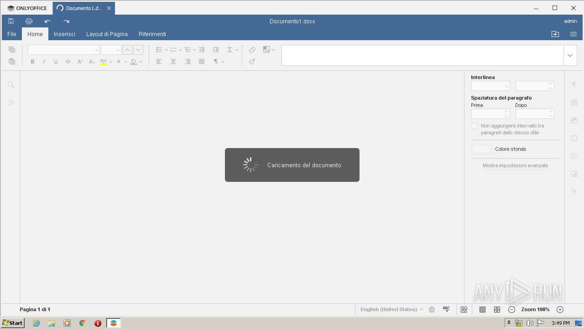This screenshot has width=584, height=329.
Task: Click Prima spacing input field
Action: (x=490, y=114)
